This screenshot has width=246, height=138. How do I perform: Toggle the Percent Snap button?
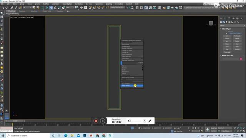click(99, 8)
